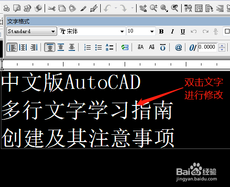
Task: Open the @ symbol menu
Action: click(178, 47)
